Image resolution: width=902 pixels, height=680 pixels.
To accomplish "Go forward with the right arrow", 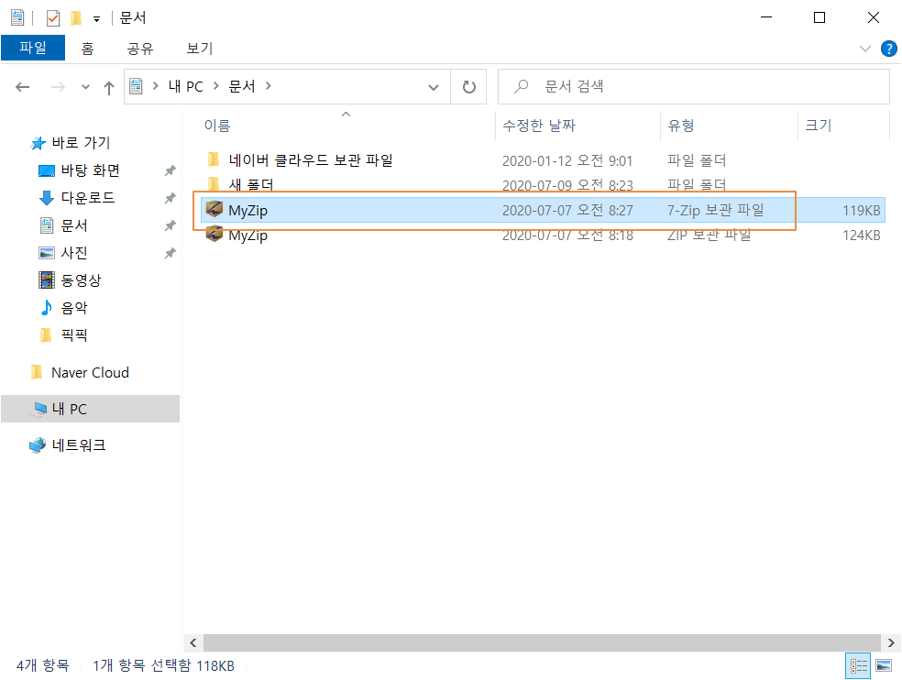I will tap(58, 87).
